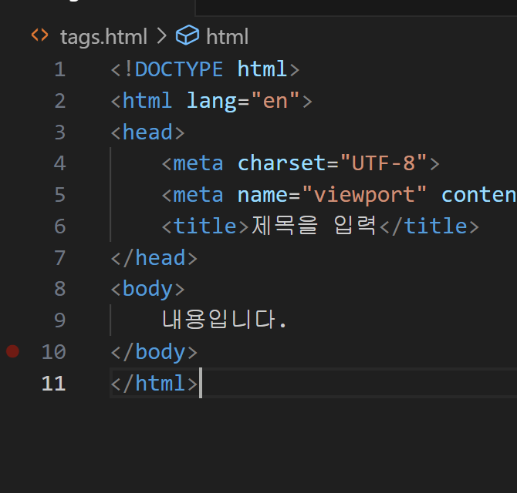
Task: Click the opening title tag
Action: pos(205,226)
